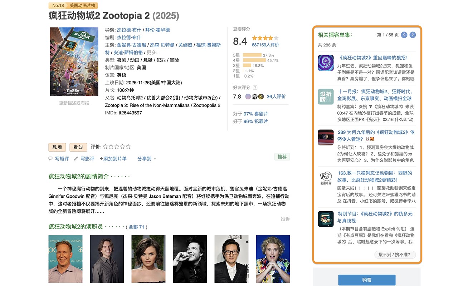Click the No.18 rank badge
The image size is (458, 286).
tap(58, 5)
